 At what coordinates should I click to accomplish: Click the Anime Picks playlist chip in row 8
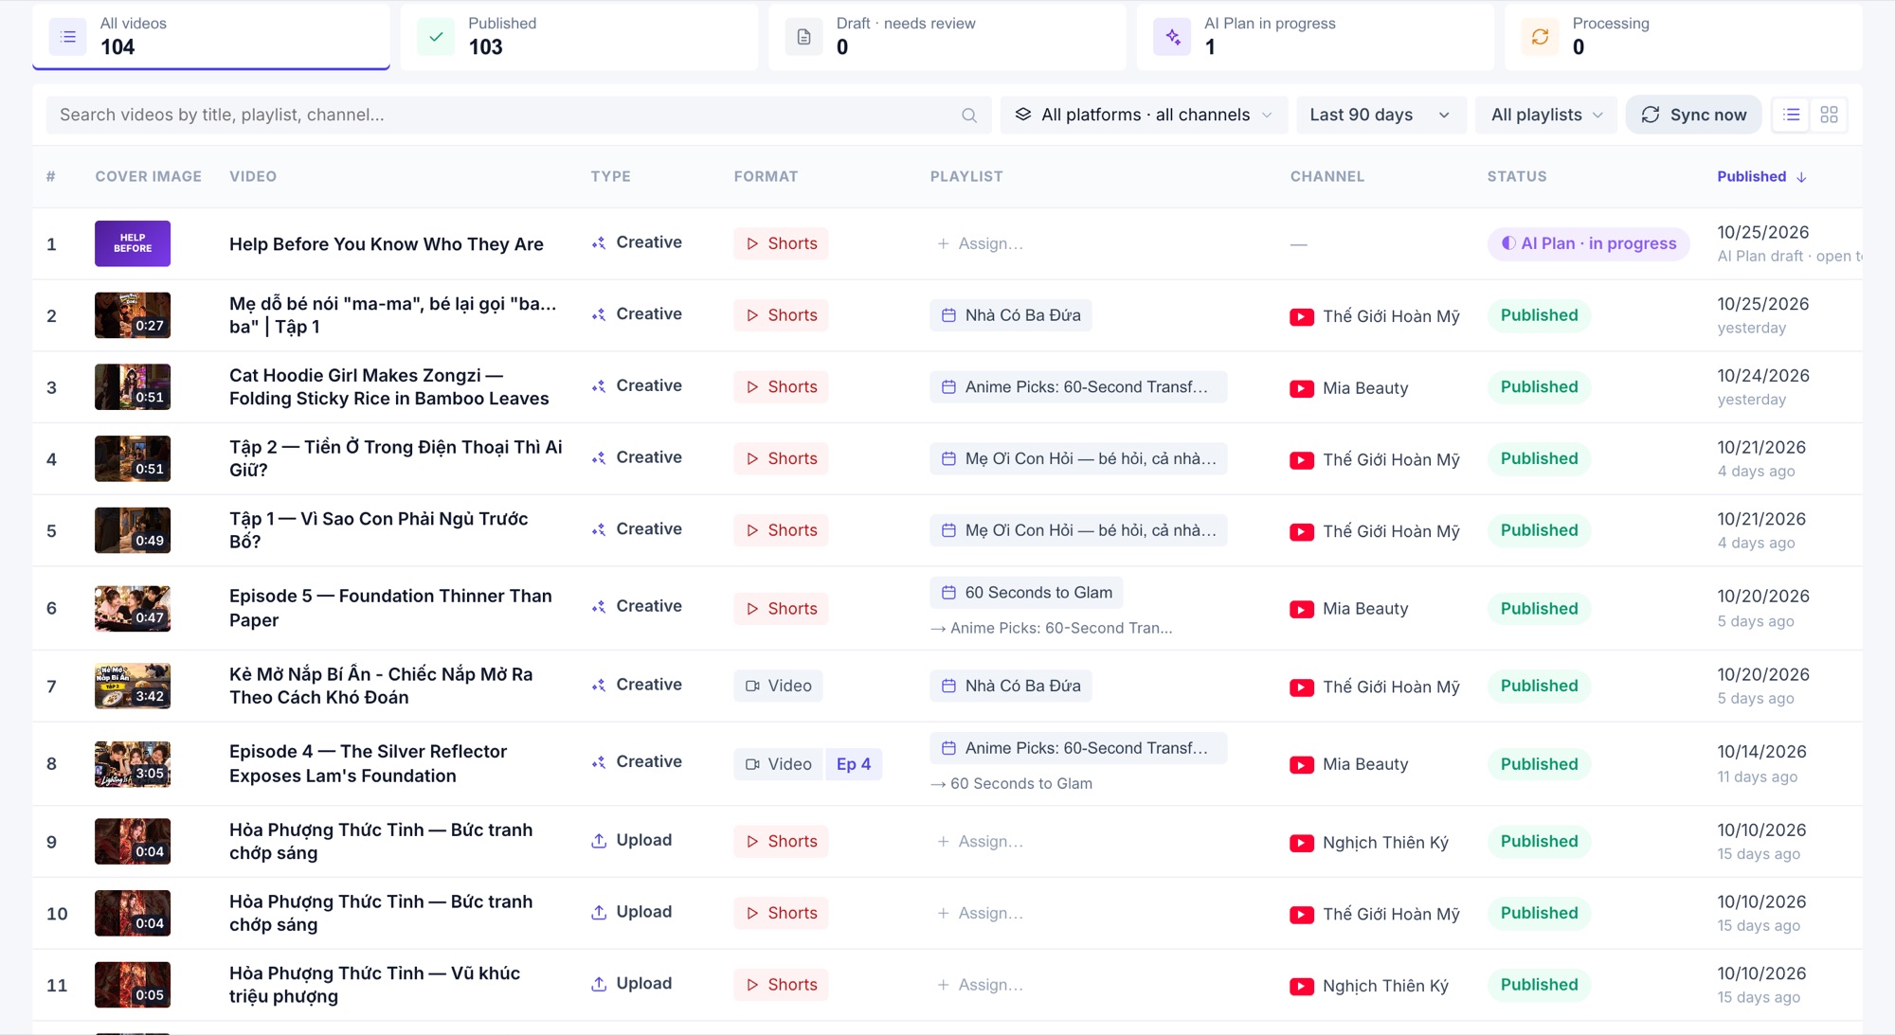tap(1078, 748)
